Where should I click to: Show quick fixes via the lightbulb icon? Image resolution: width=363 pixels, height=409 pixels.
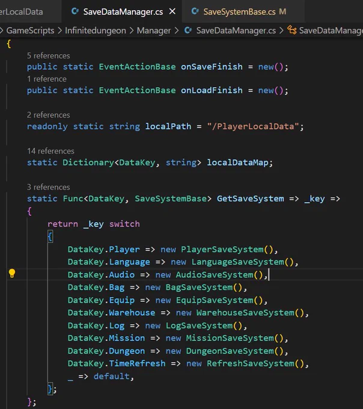point(12,273)
